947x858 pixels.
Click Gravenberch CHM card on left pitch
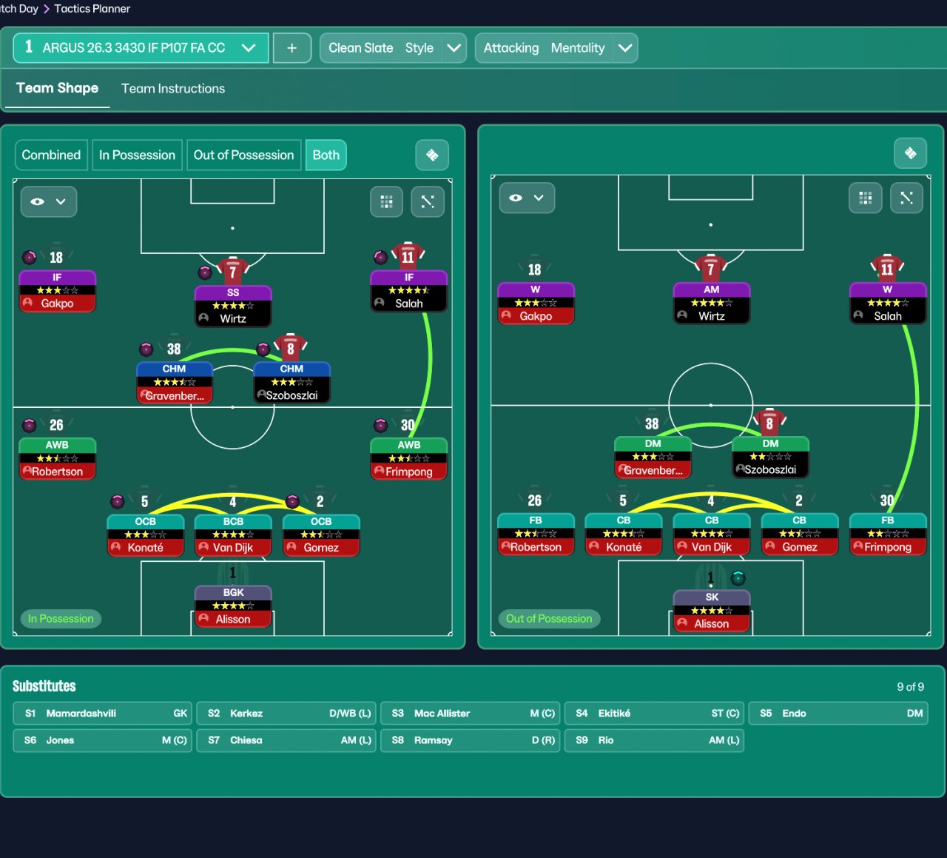175,383
